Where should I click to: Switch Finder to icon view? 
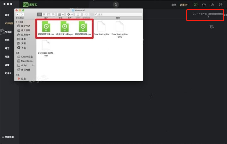[x=39, y=14]
